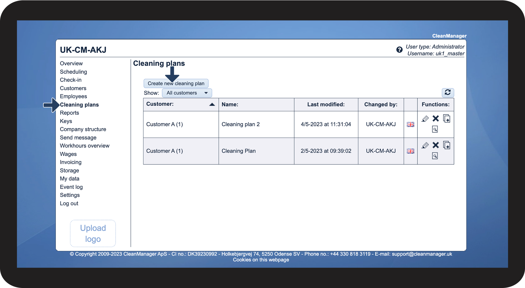Navigate to Customers
The image size is (525, 288).
(x=73, y=88)
